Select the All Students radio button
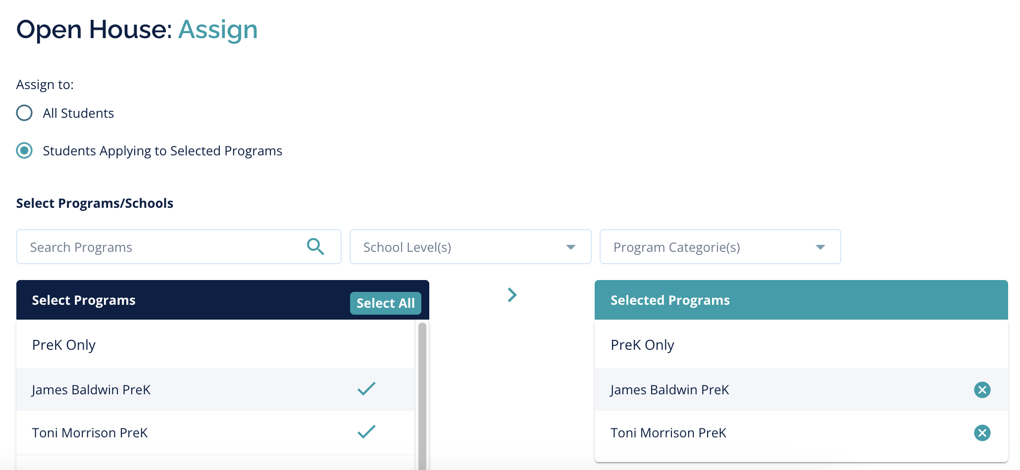Screen dimensions: 1020x470 pyautogui.click(x=24, y=113)
